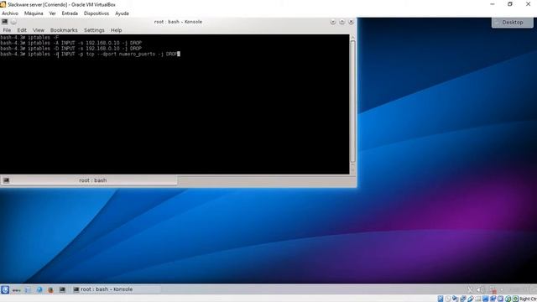
Task: Click the VirtualBox title bar icon
Action: point(3,4)
